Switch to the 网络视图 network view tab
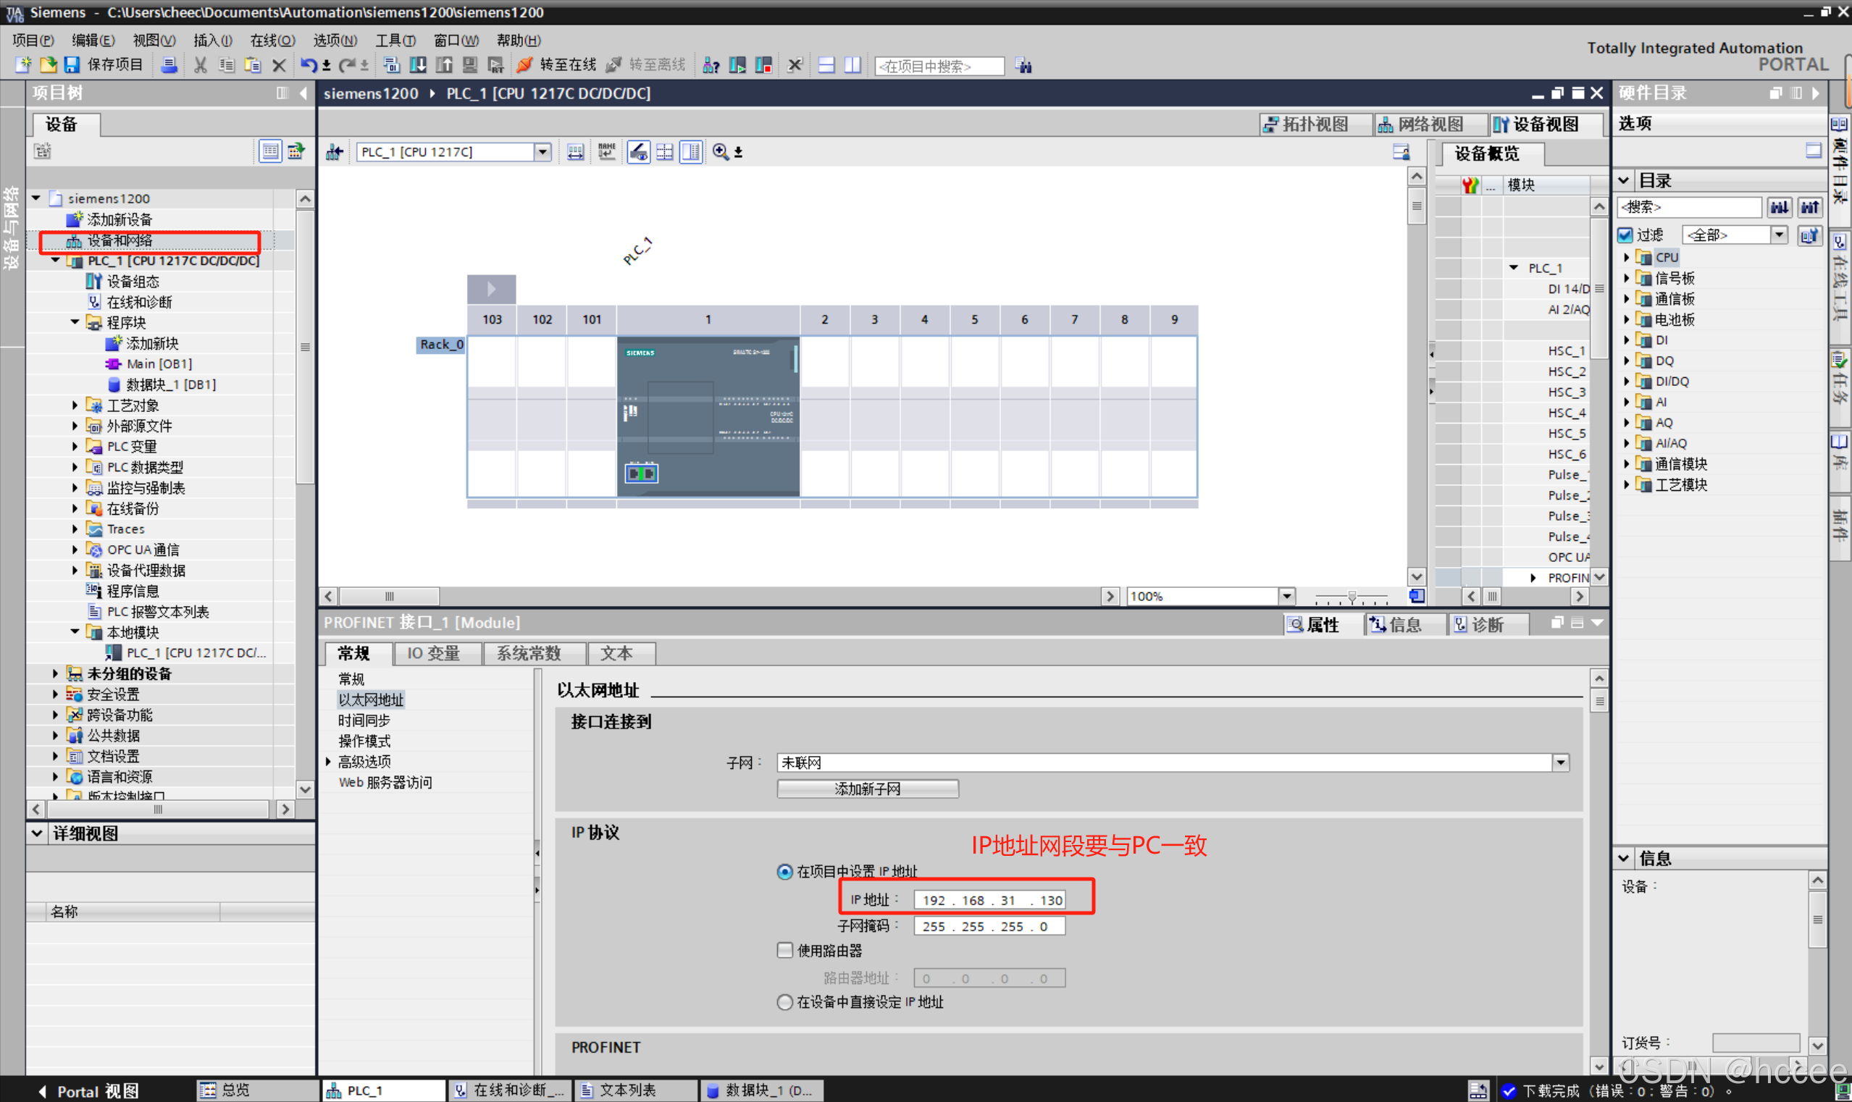Viewport: 1852px width, 1102px height. (x=1420, y=124)
